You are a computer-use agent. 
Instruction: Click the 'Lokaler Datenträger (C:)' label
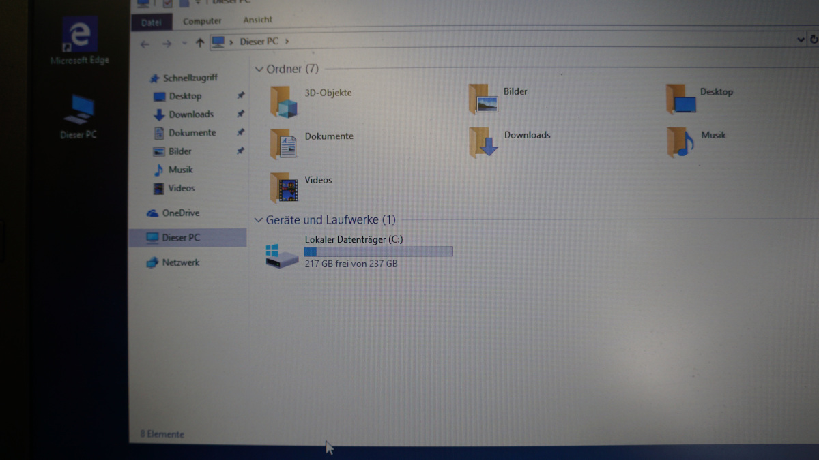pyautogui.click(x=354, y=239)
